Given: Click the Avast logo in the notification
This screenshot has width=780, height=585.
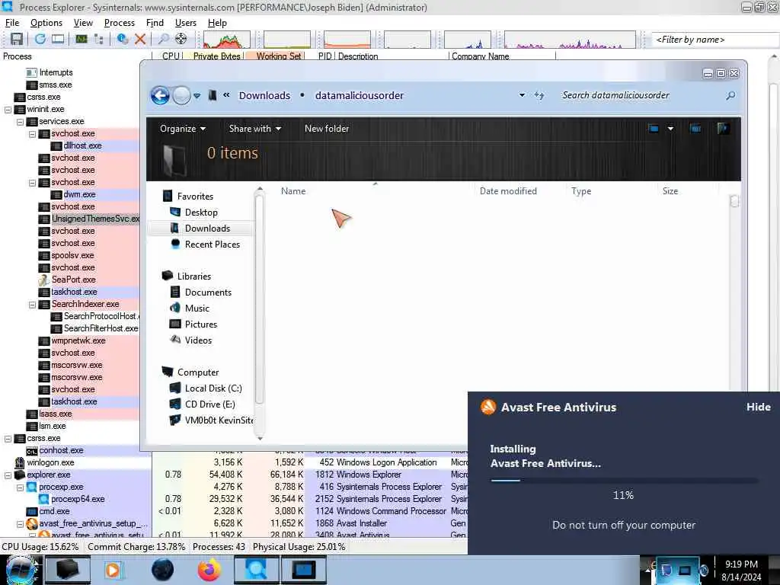Looking at the screenshot, I should [x=488, y=407].
